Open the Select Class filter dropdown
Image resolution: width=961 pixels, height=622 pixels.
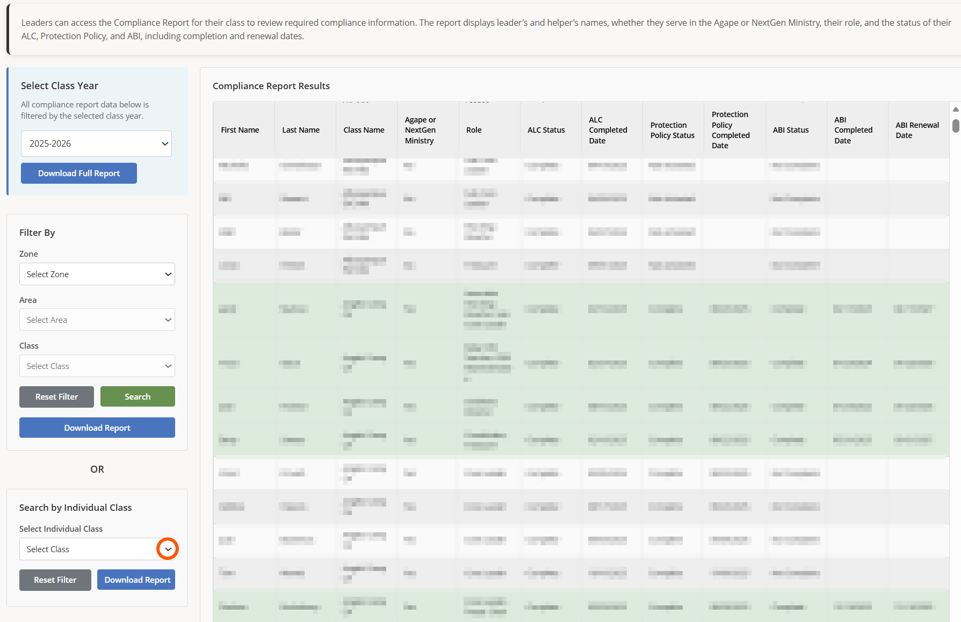tap(97, 366)
